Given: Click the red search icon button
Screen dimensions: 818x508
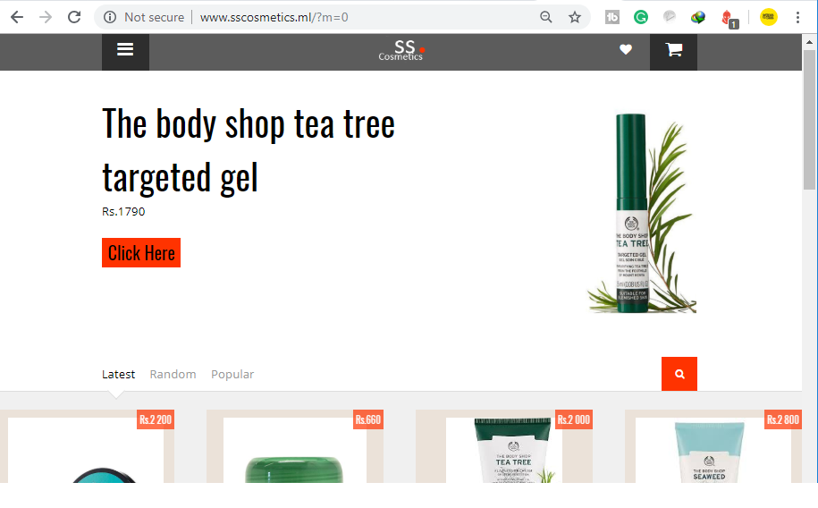Looking at the screenshot, I should click(679, 374).
